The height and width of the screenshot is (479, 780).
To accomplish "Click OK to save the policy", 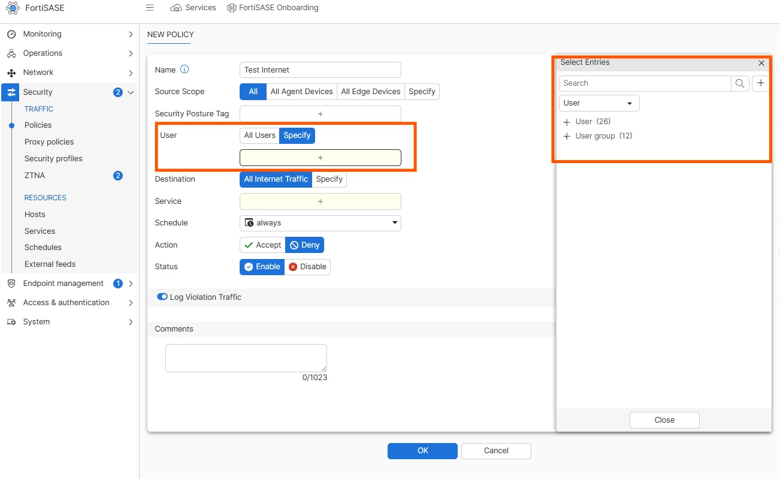I will tap(422, 451).
